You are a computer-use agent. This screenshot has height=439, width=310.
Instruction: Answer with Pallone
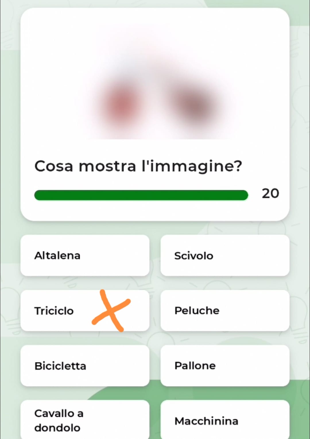point(225,366)
